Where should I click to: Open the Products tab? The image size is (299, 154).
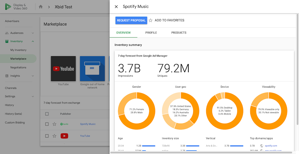(x=179, y=33)
